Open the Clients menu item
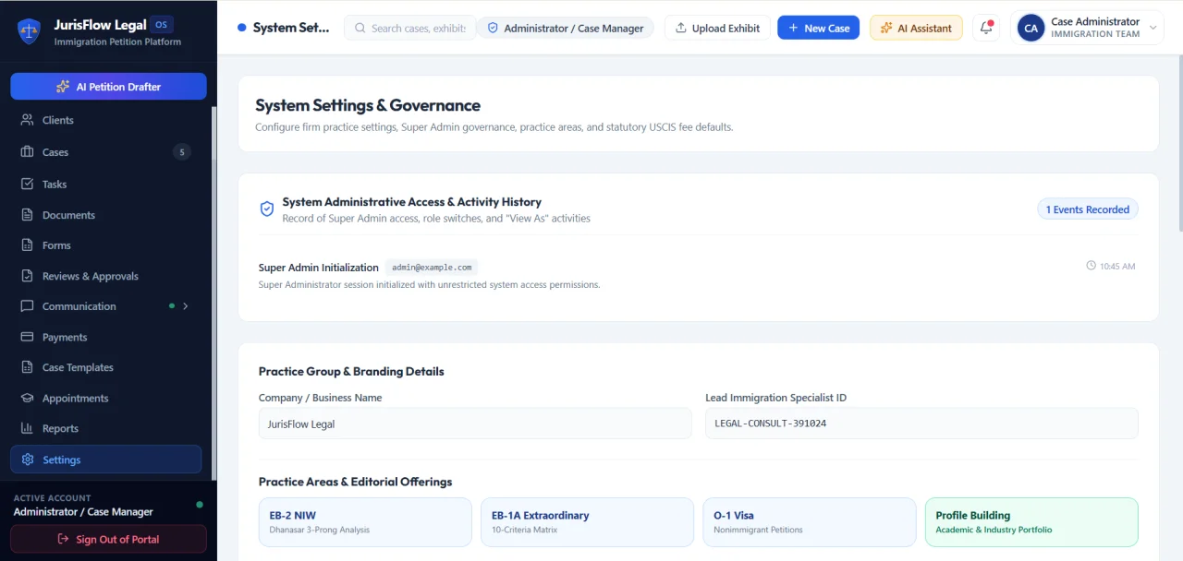This screenshot has height=561, width=1183. [106, 120]
